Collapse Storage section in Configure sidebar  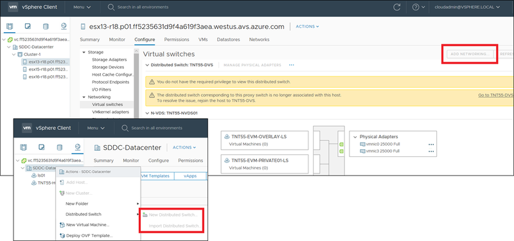tap(84, 53)
